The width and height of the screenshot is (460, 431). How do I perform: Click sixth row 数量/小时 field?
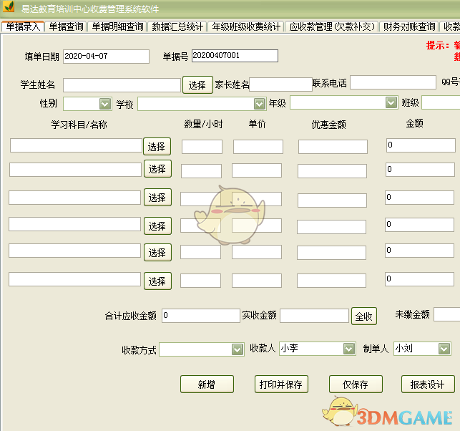pyautogui.click(x=200, y=281)
